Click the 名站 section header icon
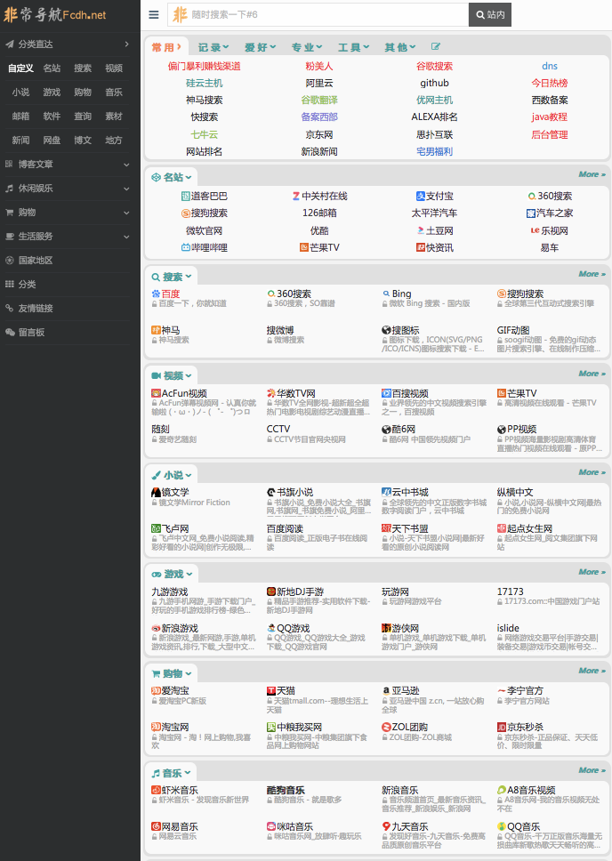 point(156,177)
